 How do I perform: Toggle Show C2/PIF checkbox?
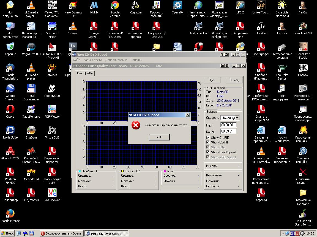point(208,142)
